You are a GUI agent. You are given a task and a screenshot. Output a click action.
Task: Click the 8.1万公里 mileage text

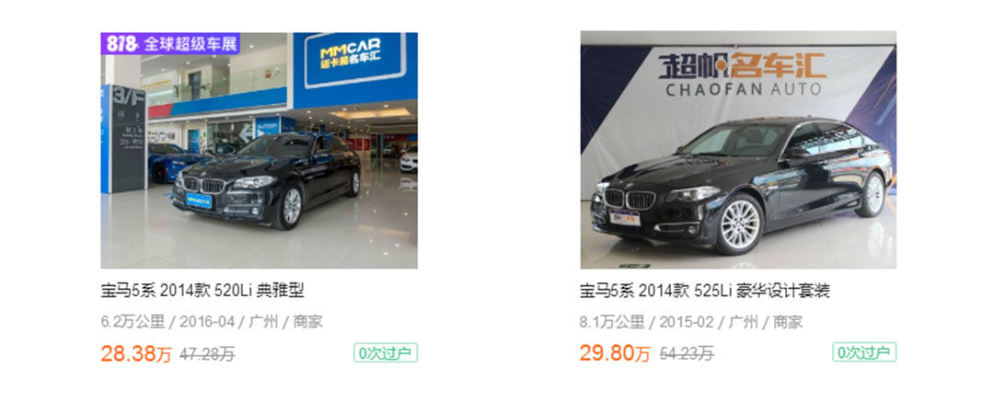tap(612, 322)
